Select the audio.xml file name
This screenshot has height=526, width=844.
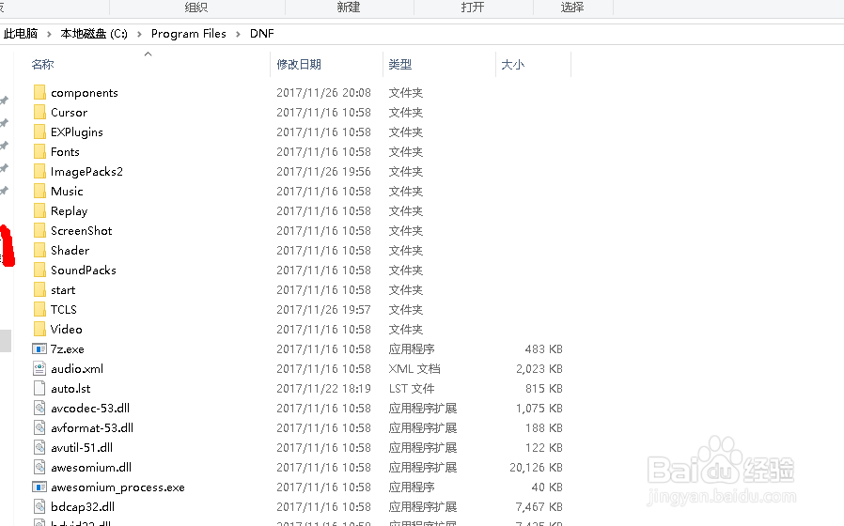77,369
